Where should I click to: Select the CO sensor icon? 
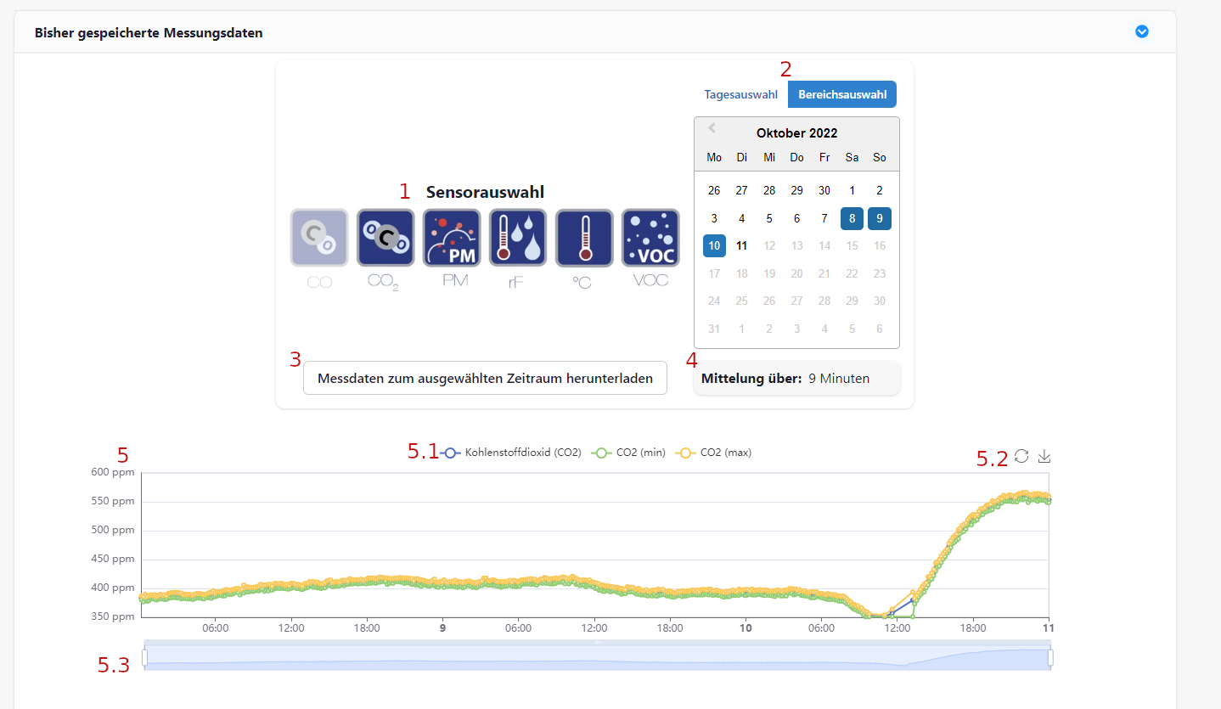point(319,238)
